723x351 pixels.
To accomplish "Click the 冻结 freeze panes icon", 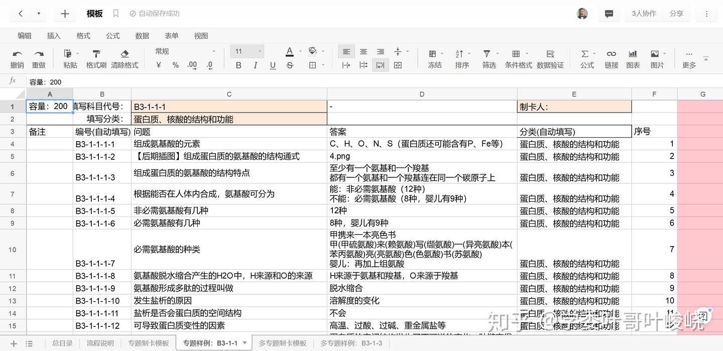I will click(x=432, y=54).
